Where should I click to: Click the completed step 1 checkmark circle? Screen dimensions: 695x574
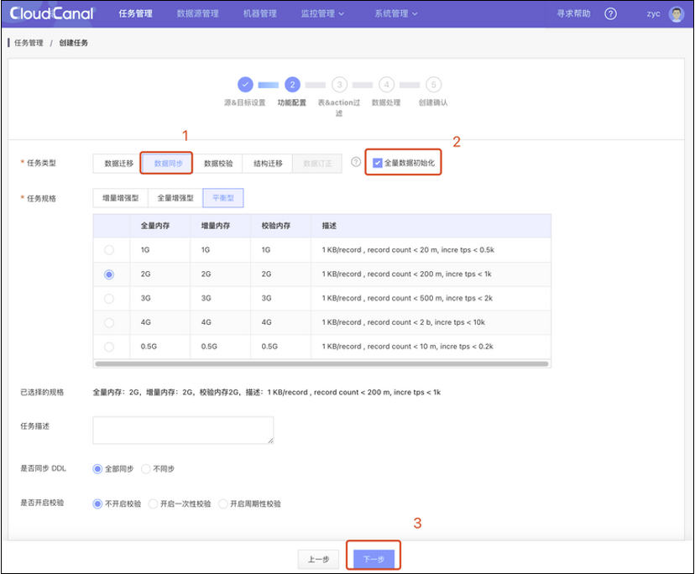[245, 84]
